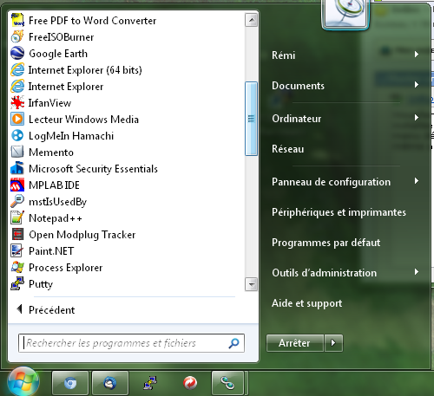Open the chain-link taskbar button

[227, 383]
